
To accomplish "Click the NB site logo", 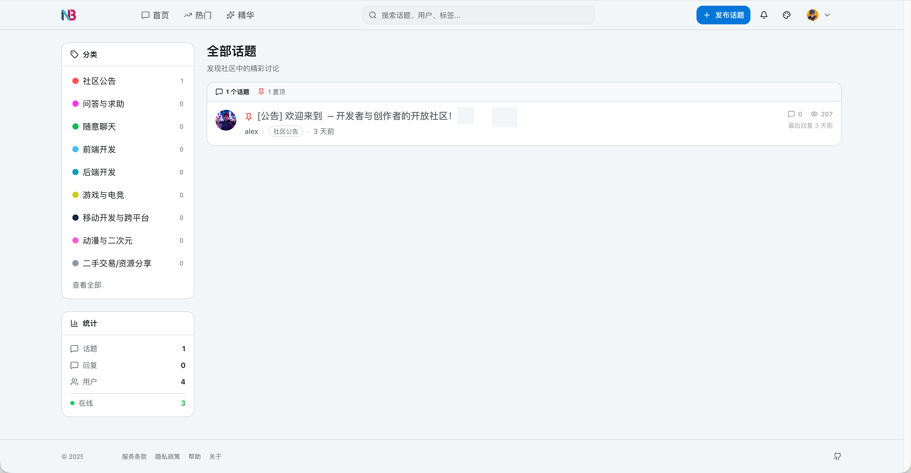I will (68, 15).
